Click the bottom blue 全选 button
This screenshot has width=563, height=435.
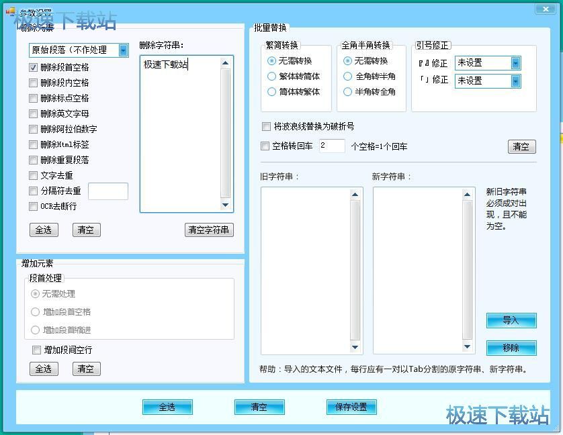tap(167, 407)
